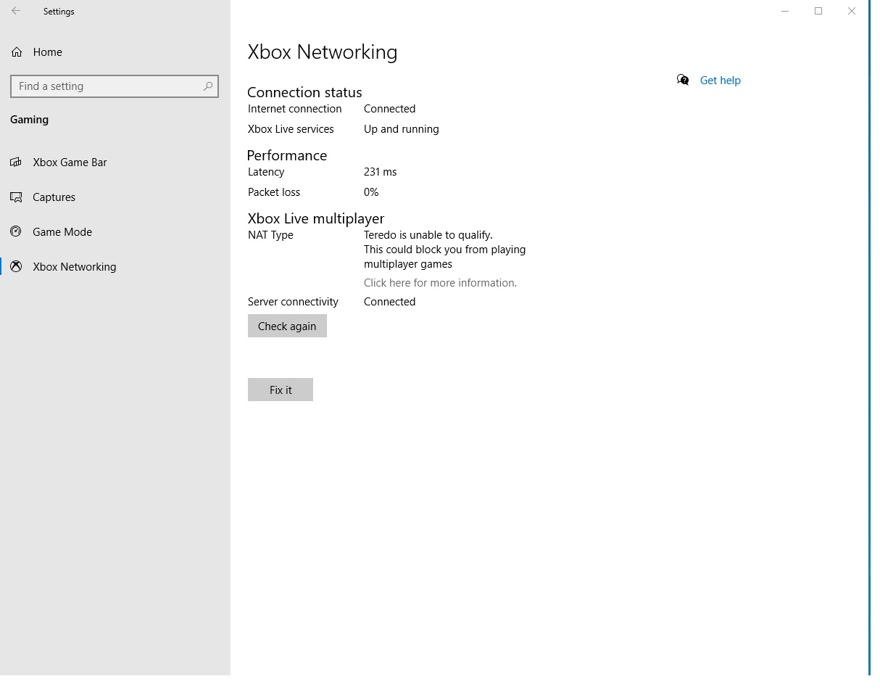Select the Xbox Game Bar icon
Screen dimensions: 880x695
[16, 163]
